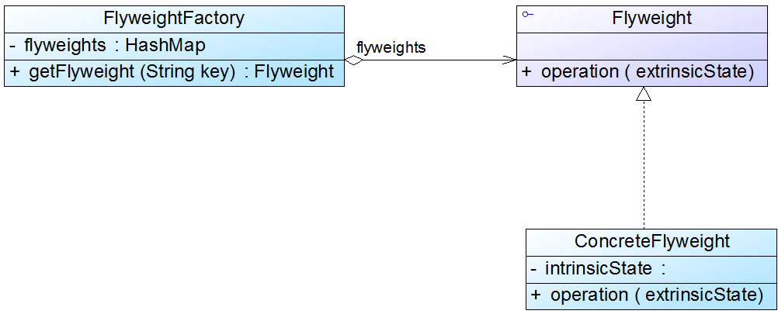Click the open arrowhead pointing at Flyweight
778x314 pixels.
509,60
